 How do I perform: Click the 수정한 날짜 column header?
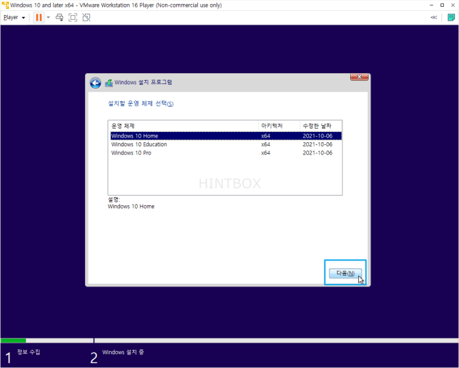click(321, 126)
